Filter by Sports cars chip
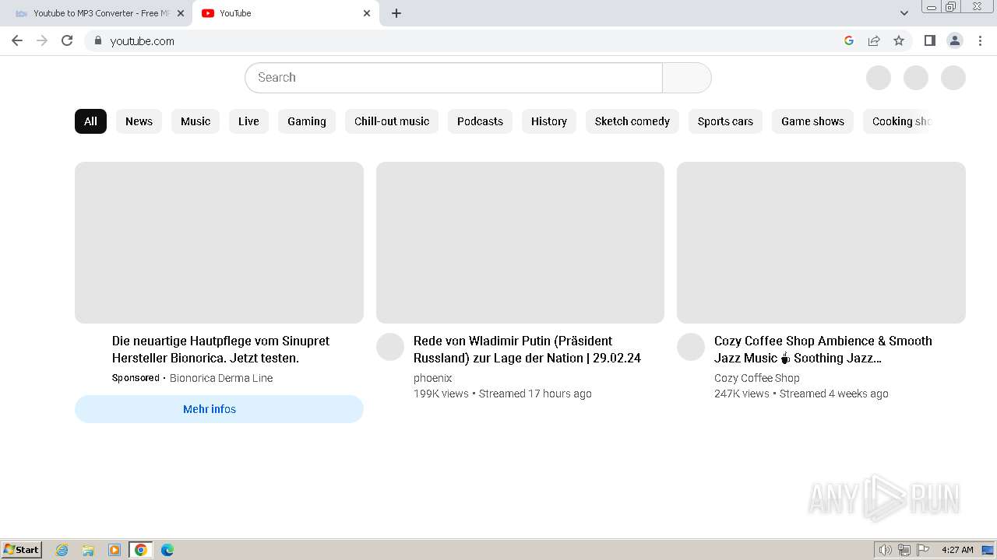Viewport: 997px width, 560px height. click(x=725, y=121)
